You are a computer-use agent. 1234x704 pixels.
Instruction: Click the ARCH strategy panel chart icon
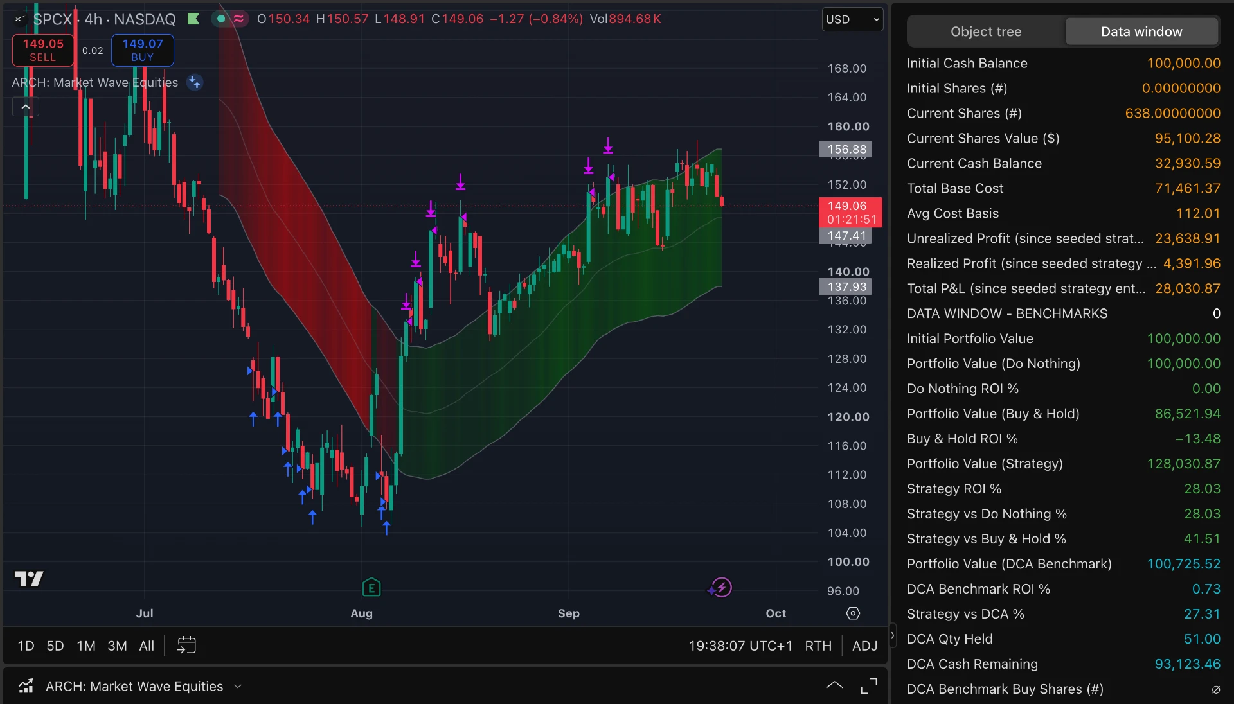click(26, 686)
